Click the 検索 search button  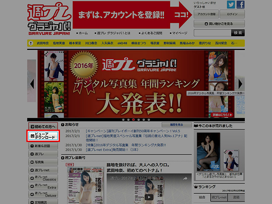pos(238,33)
